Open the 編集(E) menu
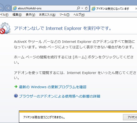This screenshot has width=137, height=123. (x=17, y=15)
